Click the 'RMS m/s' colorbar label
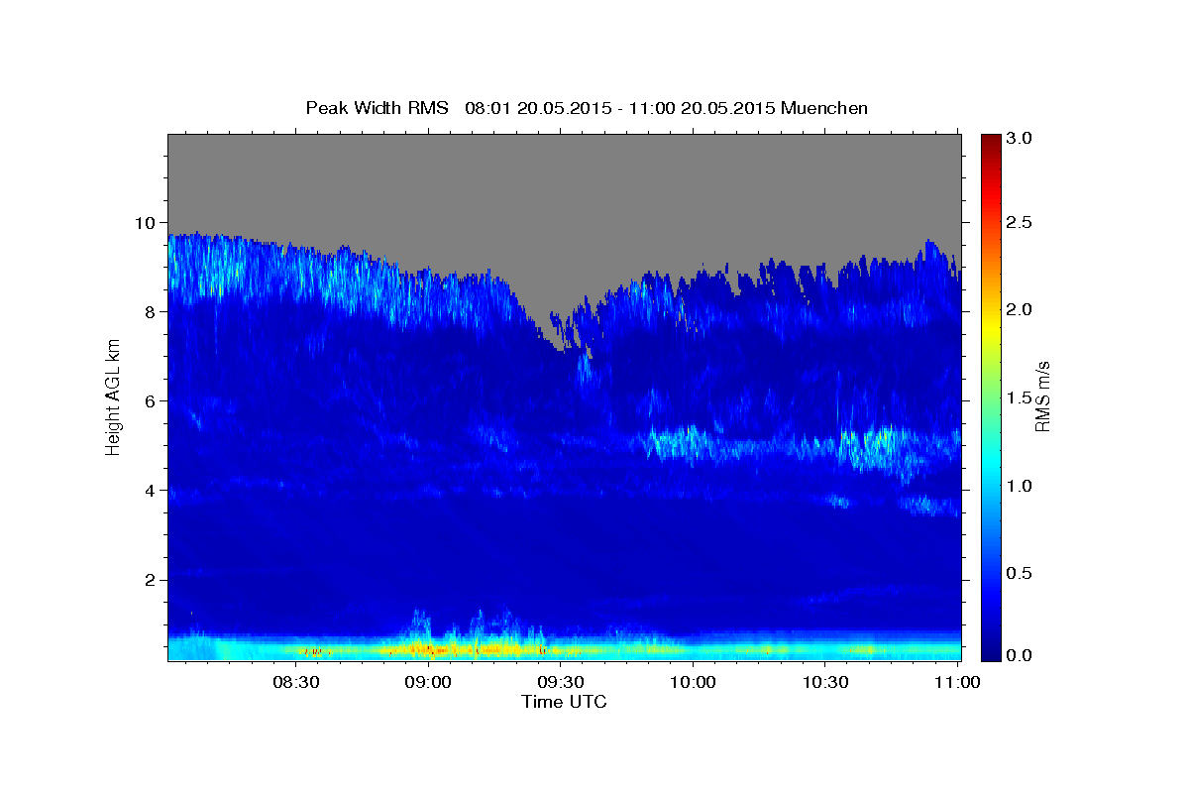This screenshot has height=793, width=1189. [1042, 395]
